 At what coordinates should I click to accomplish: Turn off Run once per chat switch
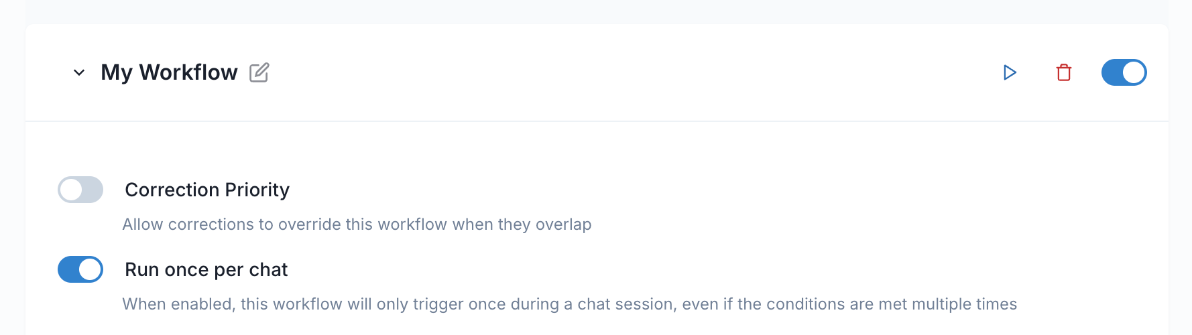[x=80, y=269]
